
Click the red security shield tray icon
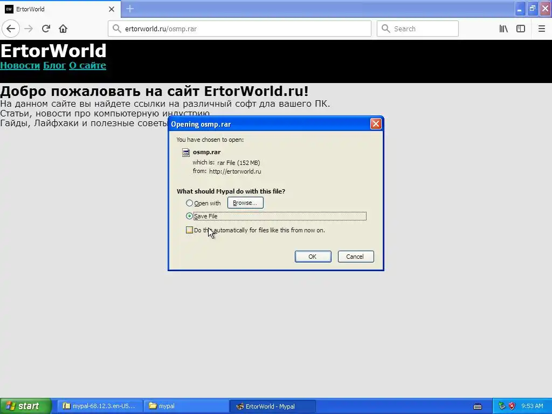click(x=512, y=406)
